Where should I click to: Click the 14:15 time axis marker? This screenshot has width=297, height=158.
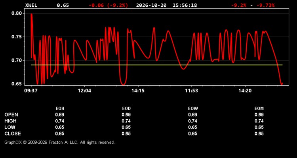point(138,91)
